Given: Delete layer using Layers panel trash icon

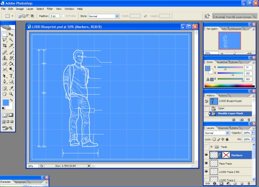Looking at the screenshot, I should [x=249, y=184].
